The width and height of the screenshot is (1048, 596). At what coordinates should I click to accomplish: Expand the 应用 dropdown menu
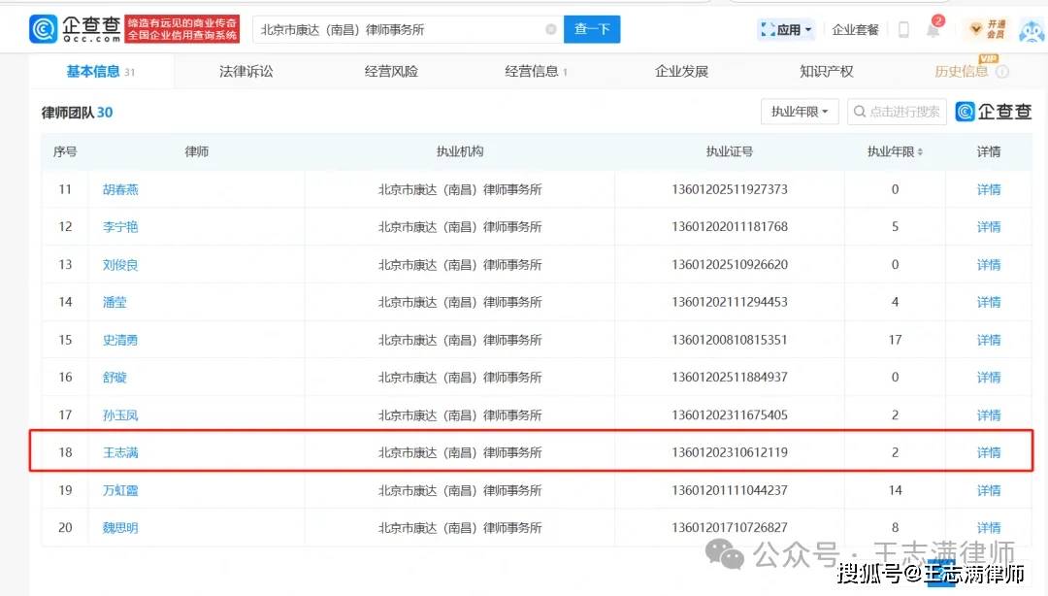tap(786, 29)
